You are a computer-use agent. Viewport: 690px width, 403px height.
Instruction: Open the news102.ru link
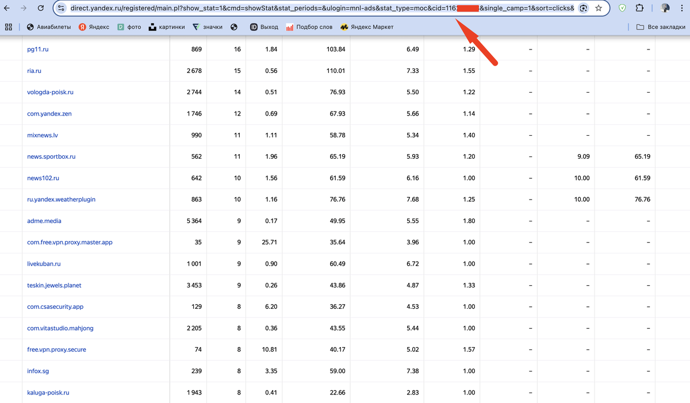[43, 178]
